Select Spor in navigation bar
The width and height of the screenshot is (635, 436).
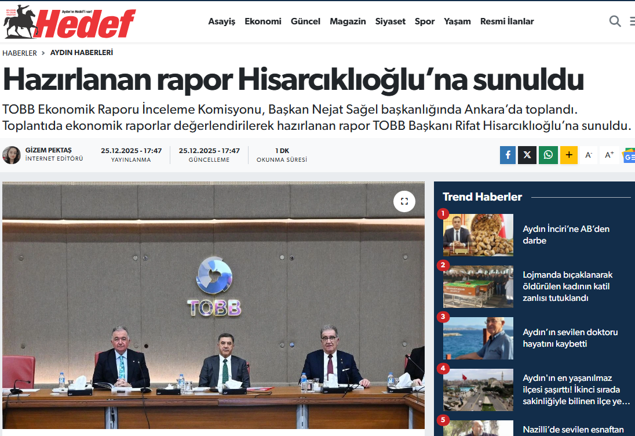click(x=425, y=21)
